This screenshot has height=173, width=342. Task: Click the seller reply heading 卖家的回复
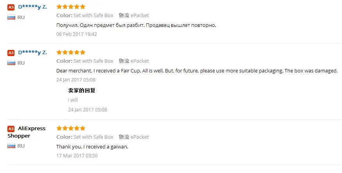82,90
